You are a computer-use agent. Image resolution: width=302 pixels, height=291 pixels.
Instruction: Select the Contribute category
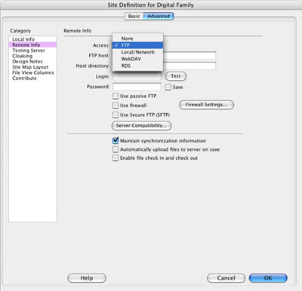point(32,78)
